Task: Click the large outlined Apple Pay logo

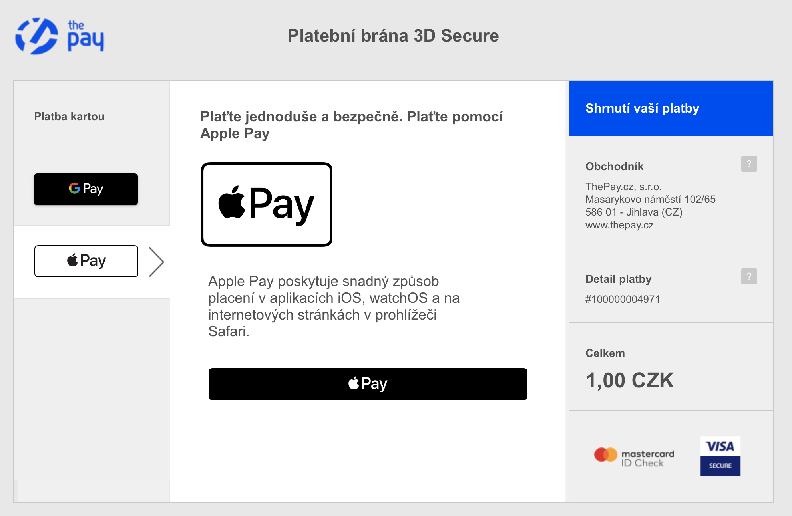Action: click(267, 204)
